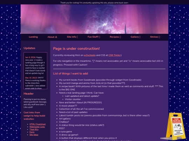Click the status.cafe status thing list item
The width and height of the screenshot is (189, 141).
pyautogui.click(x=82, y=125)
